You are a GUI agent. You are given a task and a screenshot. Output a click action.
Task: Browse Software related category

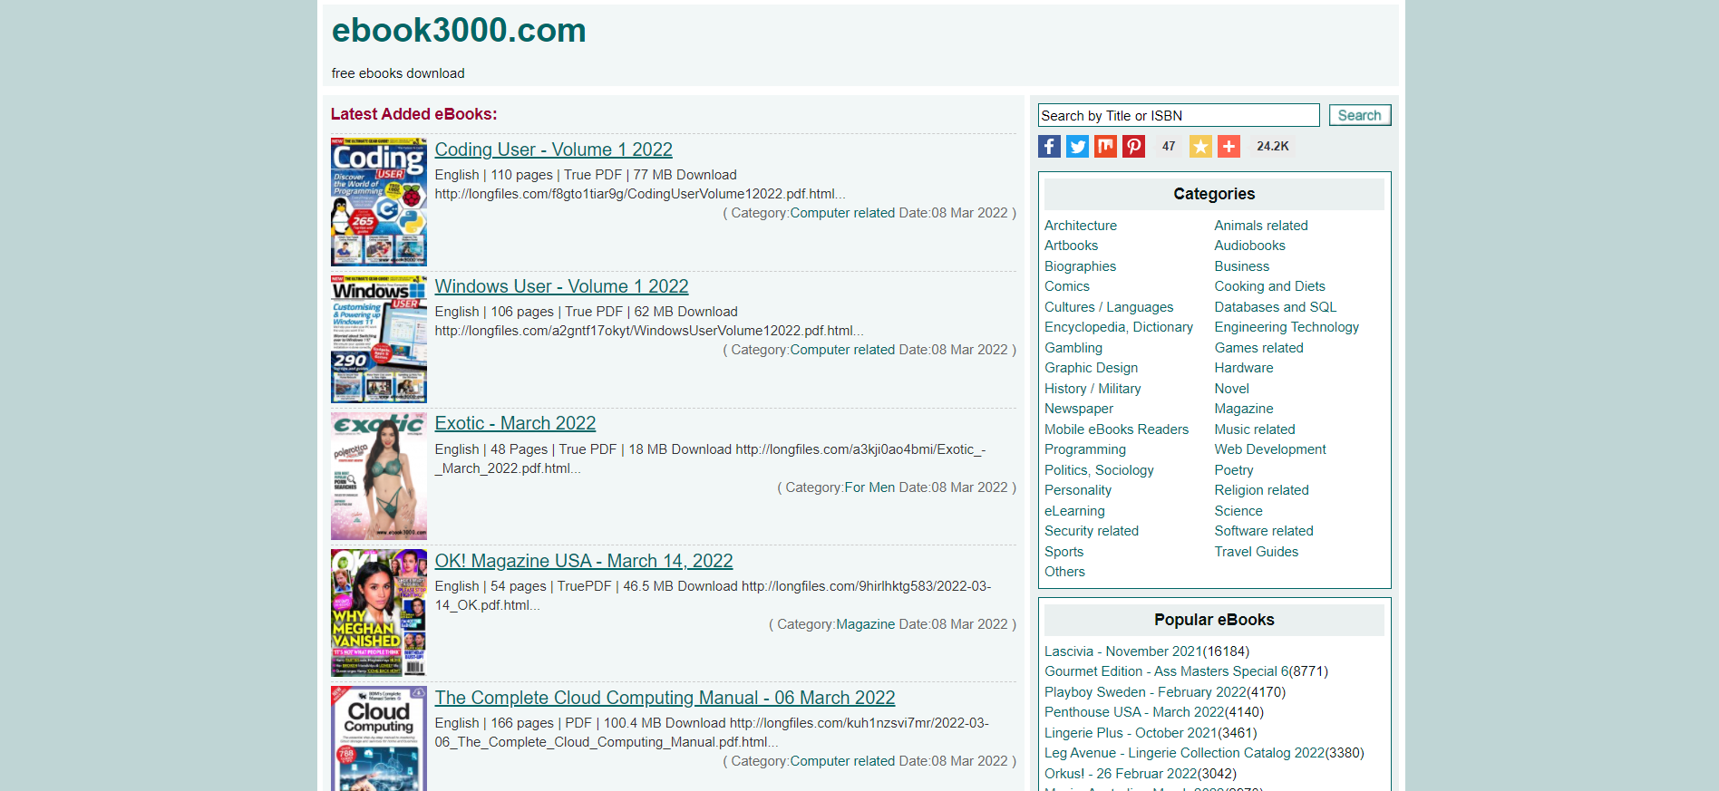coord(1264,531)
